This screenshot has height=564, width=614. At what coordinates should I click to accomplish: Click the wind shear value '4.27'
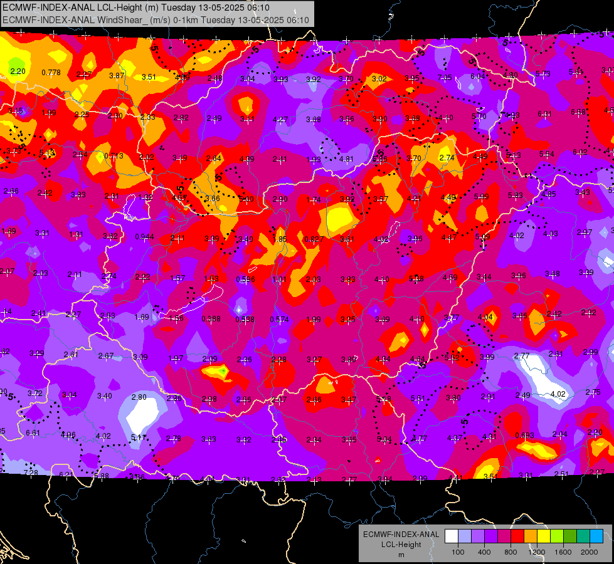[x=280, y=119]
